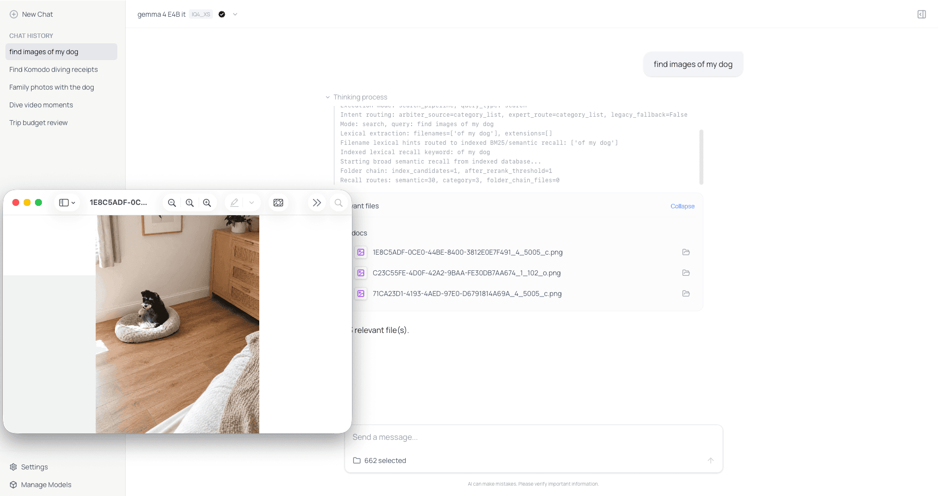This screenshot has height=496, width=938.
Task: Click the send arrow button
Action: (710, 461)
